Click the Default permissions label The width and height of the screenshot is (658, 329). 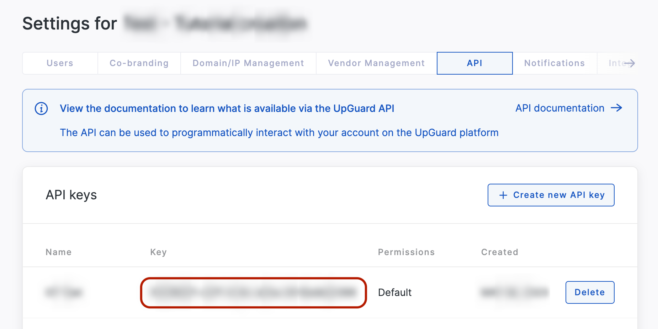click(394, 292)
